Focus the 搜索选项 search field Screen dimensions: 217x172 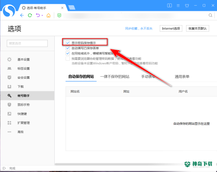[27, 43]
